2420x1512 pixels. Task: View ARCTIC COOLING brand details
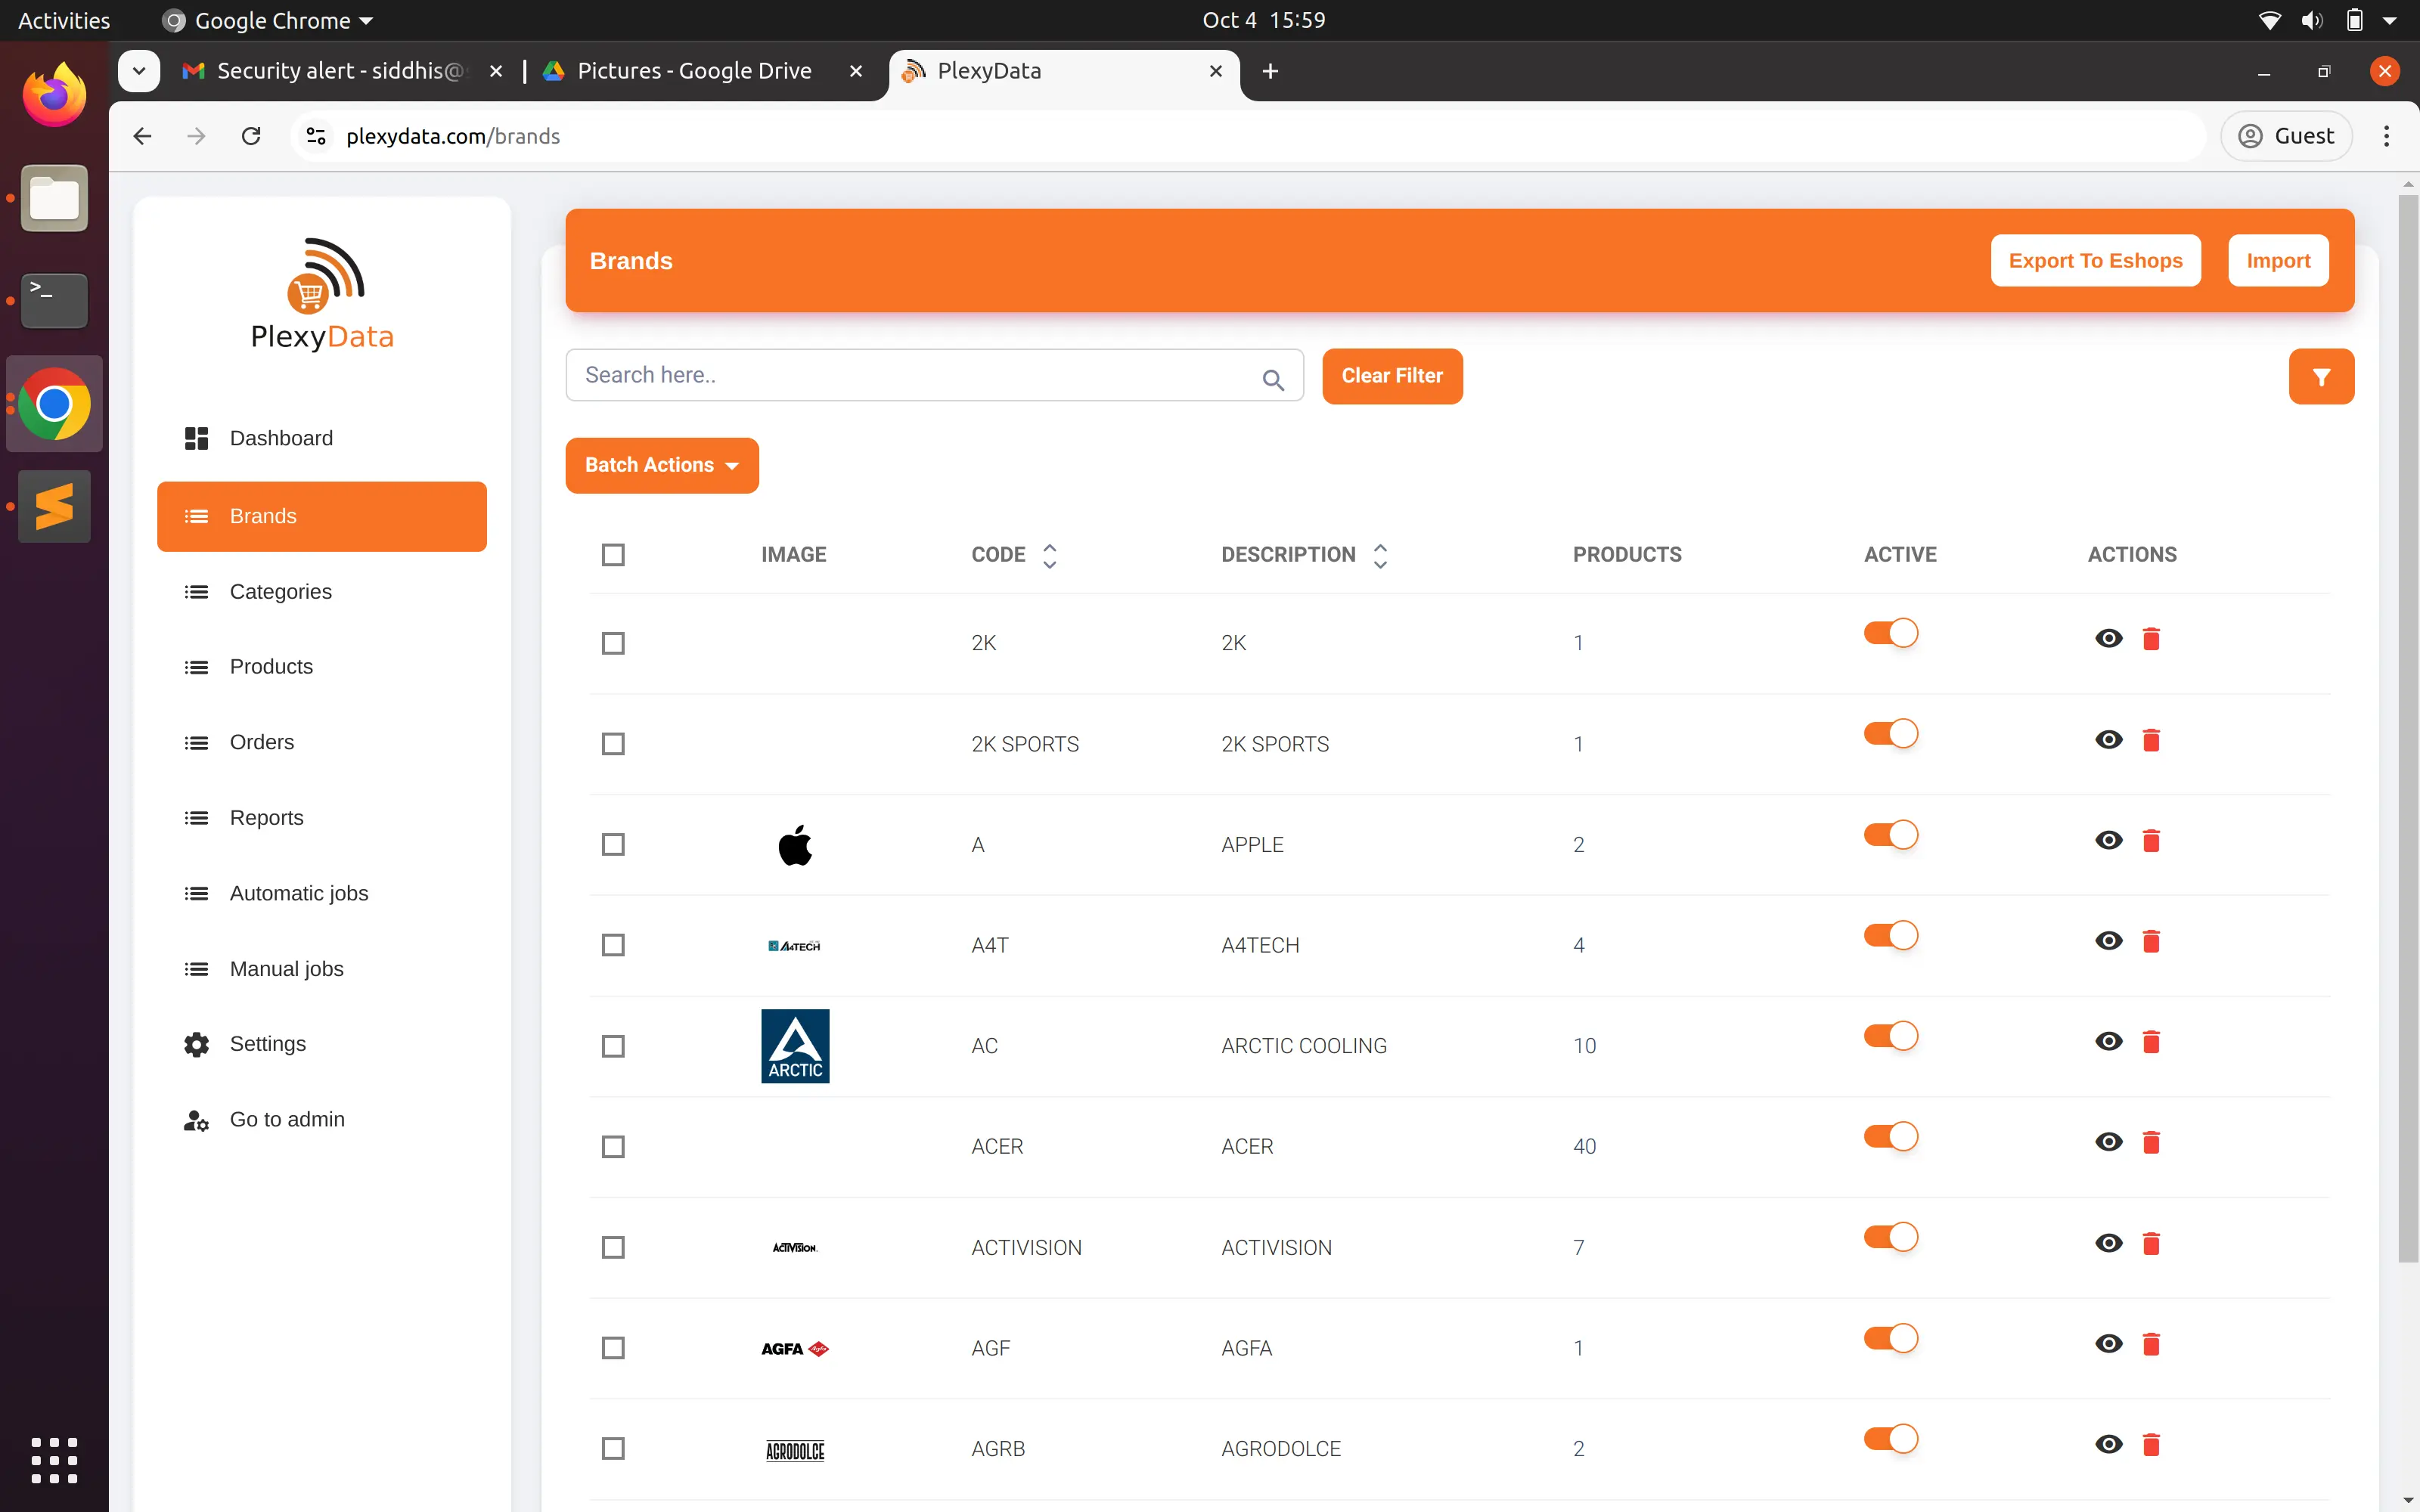click(x=2108, y=1041)
